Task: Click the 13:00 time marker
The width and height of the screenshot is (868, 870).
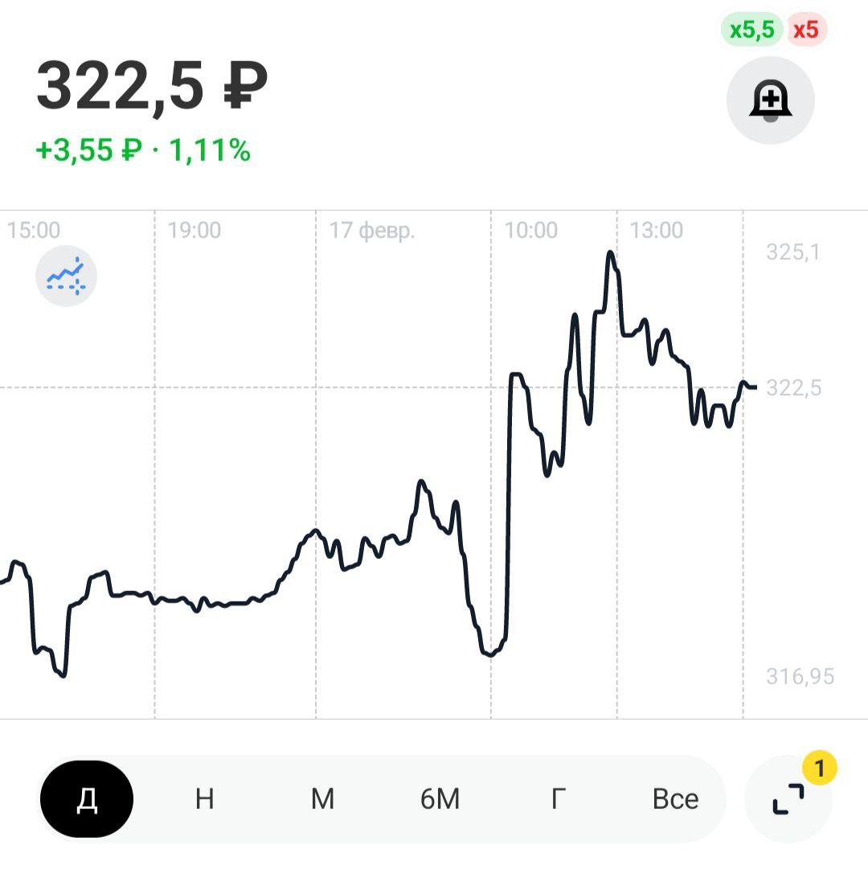Action: (x=656, y=231)
